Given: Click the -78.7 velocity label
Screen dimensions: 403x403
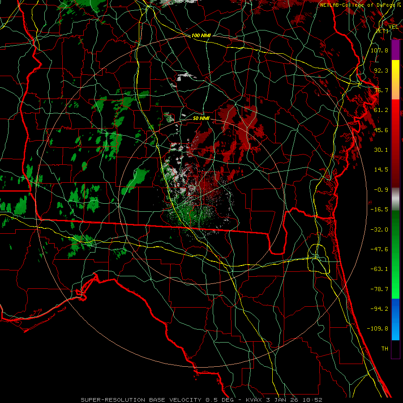Looking at the screenshot, I should pyautogui.click(x=379, y=289).
